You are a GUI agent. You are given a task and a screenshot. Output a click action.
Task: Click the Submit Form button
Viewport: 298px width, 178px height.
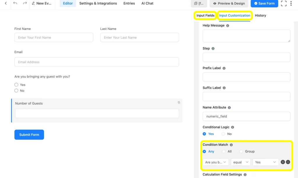coord(29,135)
